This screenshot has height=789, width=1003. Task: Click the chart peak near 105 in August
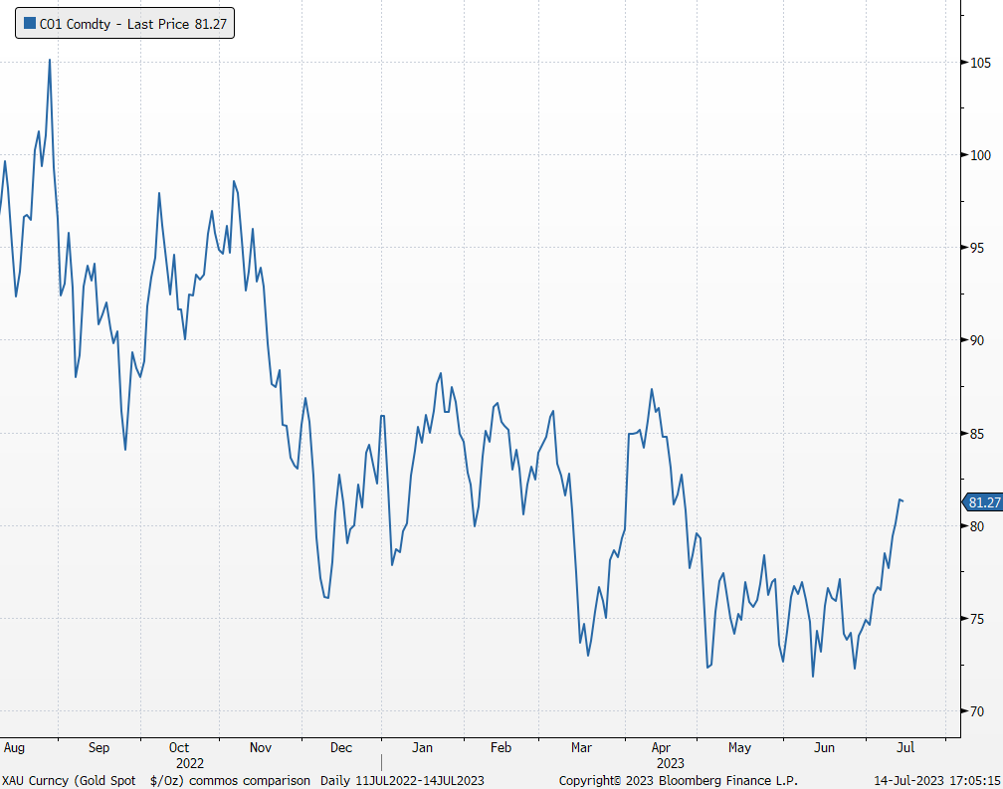(50, 61)
